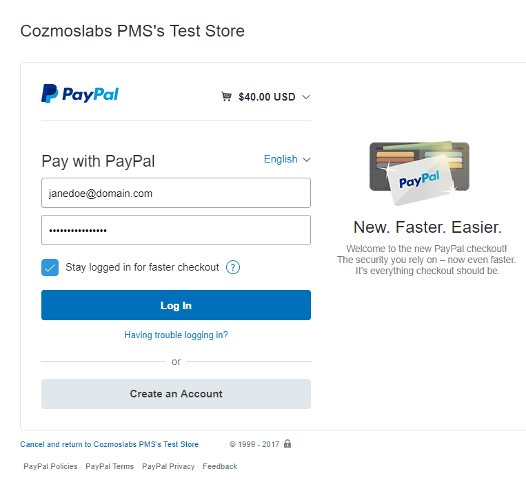526x480 pixels.
Task: Open the PayPal Privacy link
Action: [168, 466]
